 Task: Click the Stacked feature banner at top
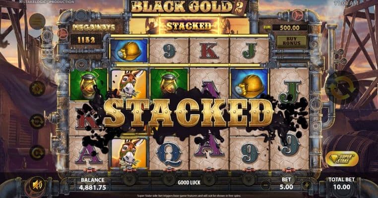point(189,26)
